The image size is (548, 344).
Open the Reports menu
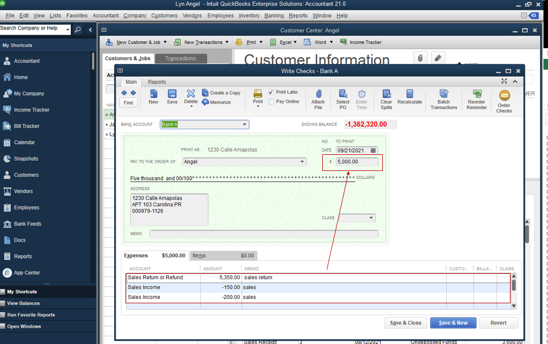click(x=298, y=16)
